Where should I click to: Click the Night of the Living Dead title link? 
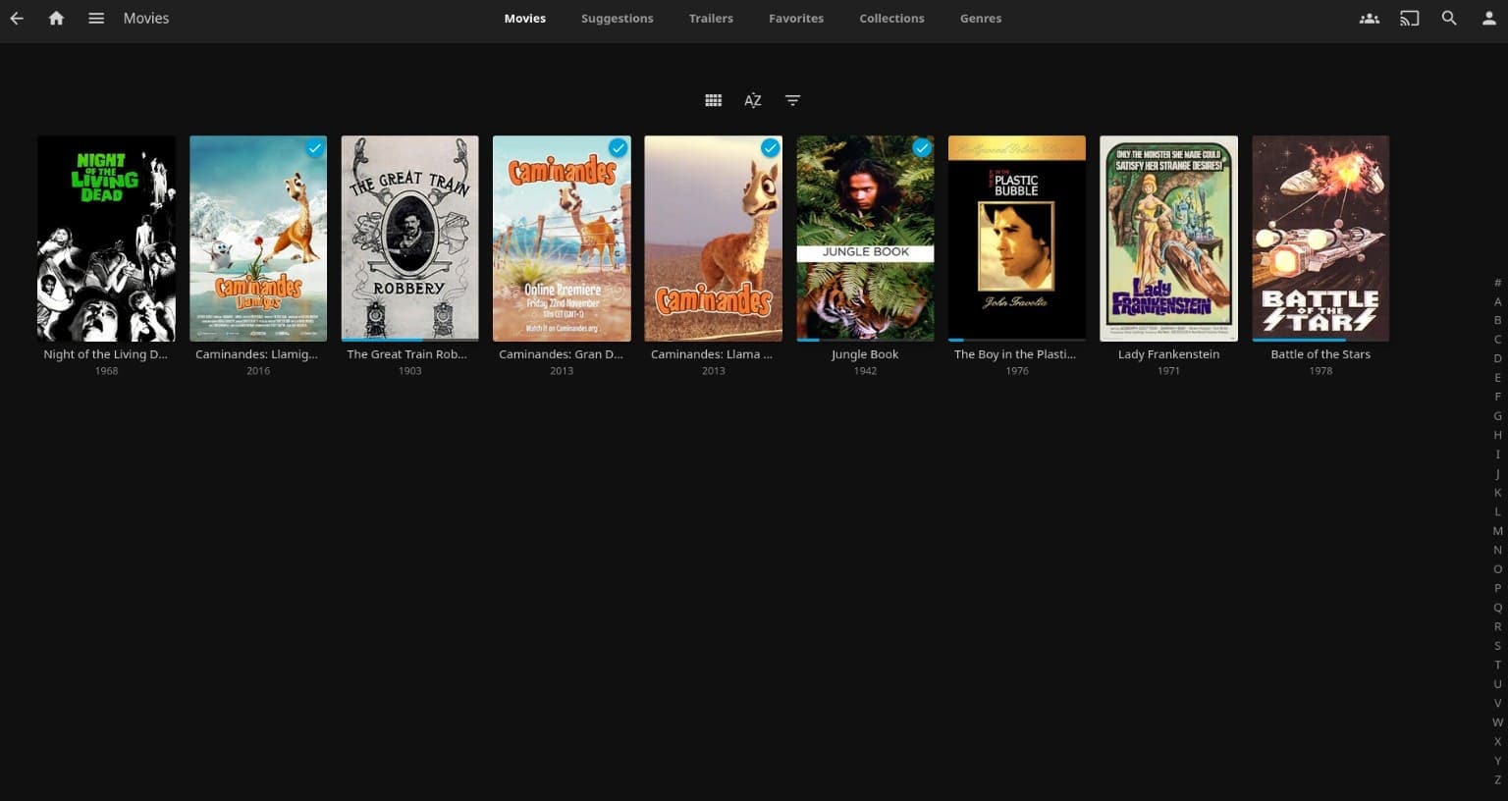click(106, 354)
